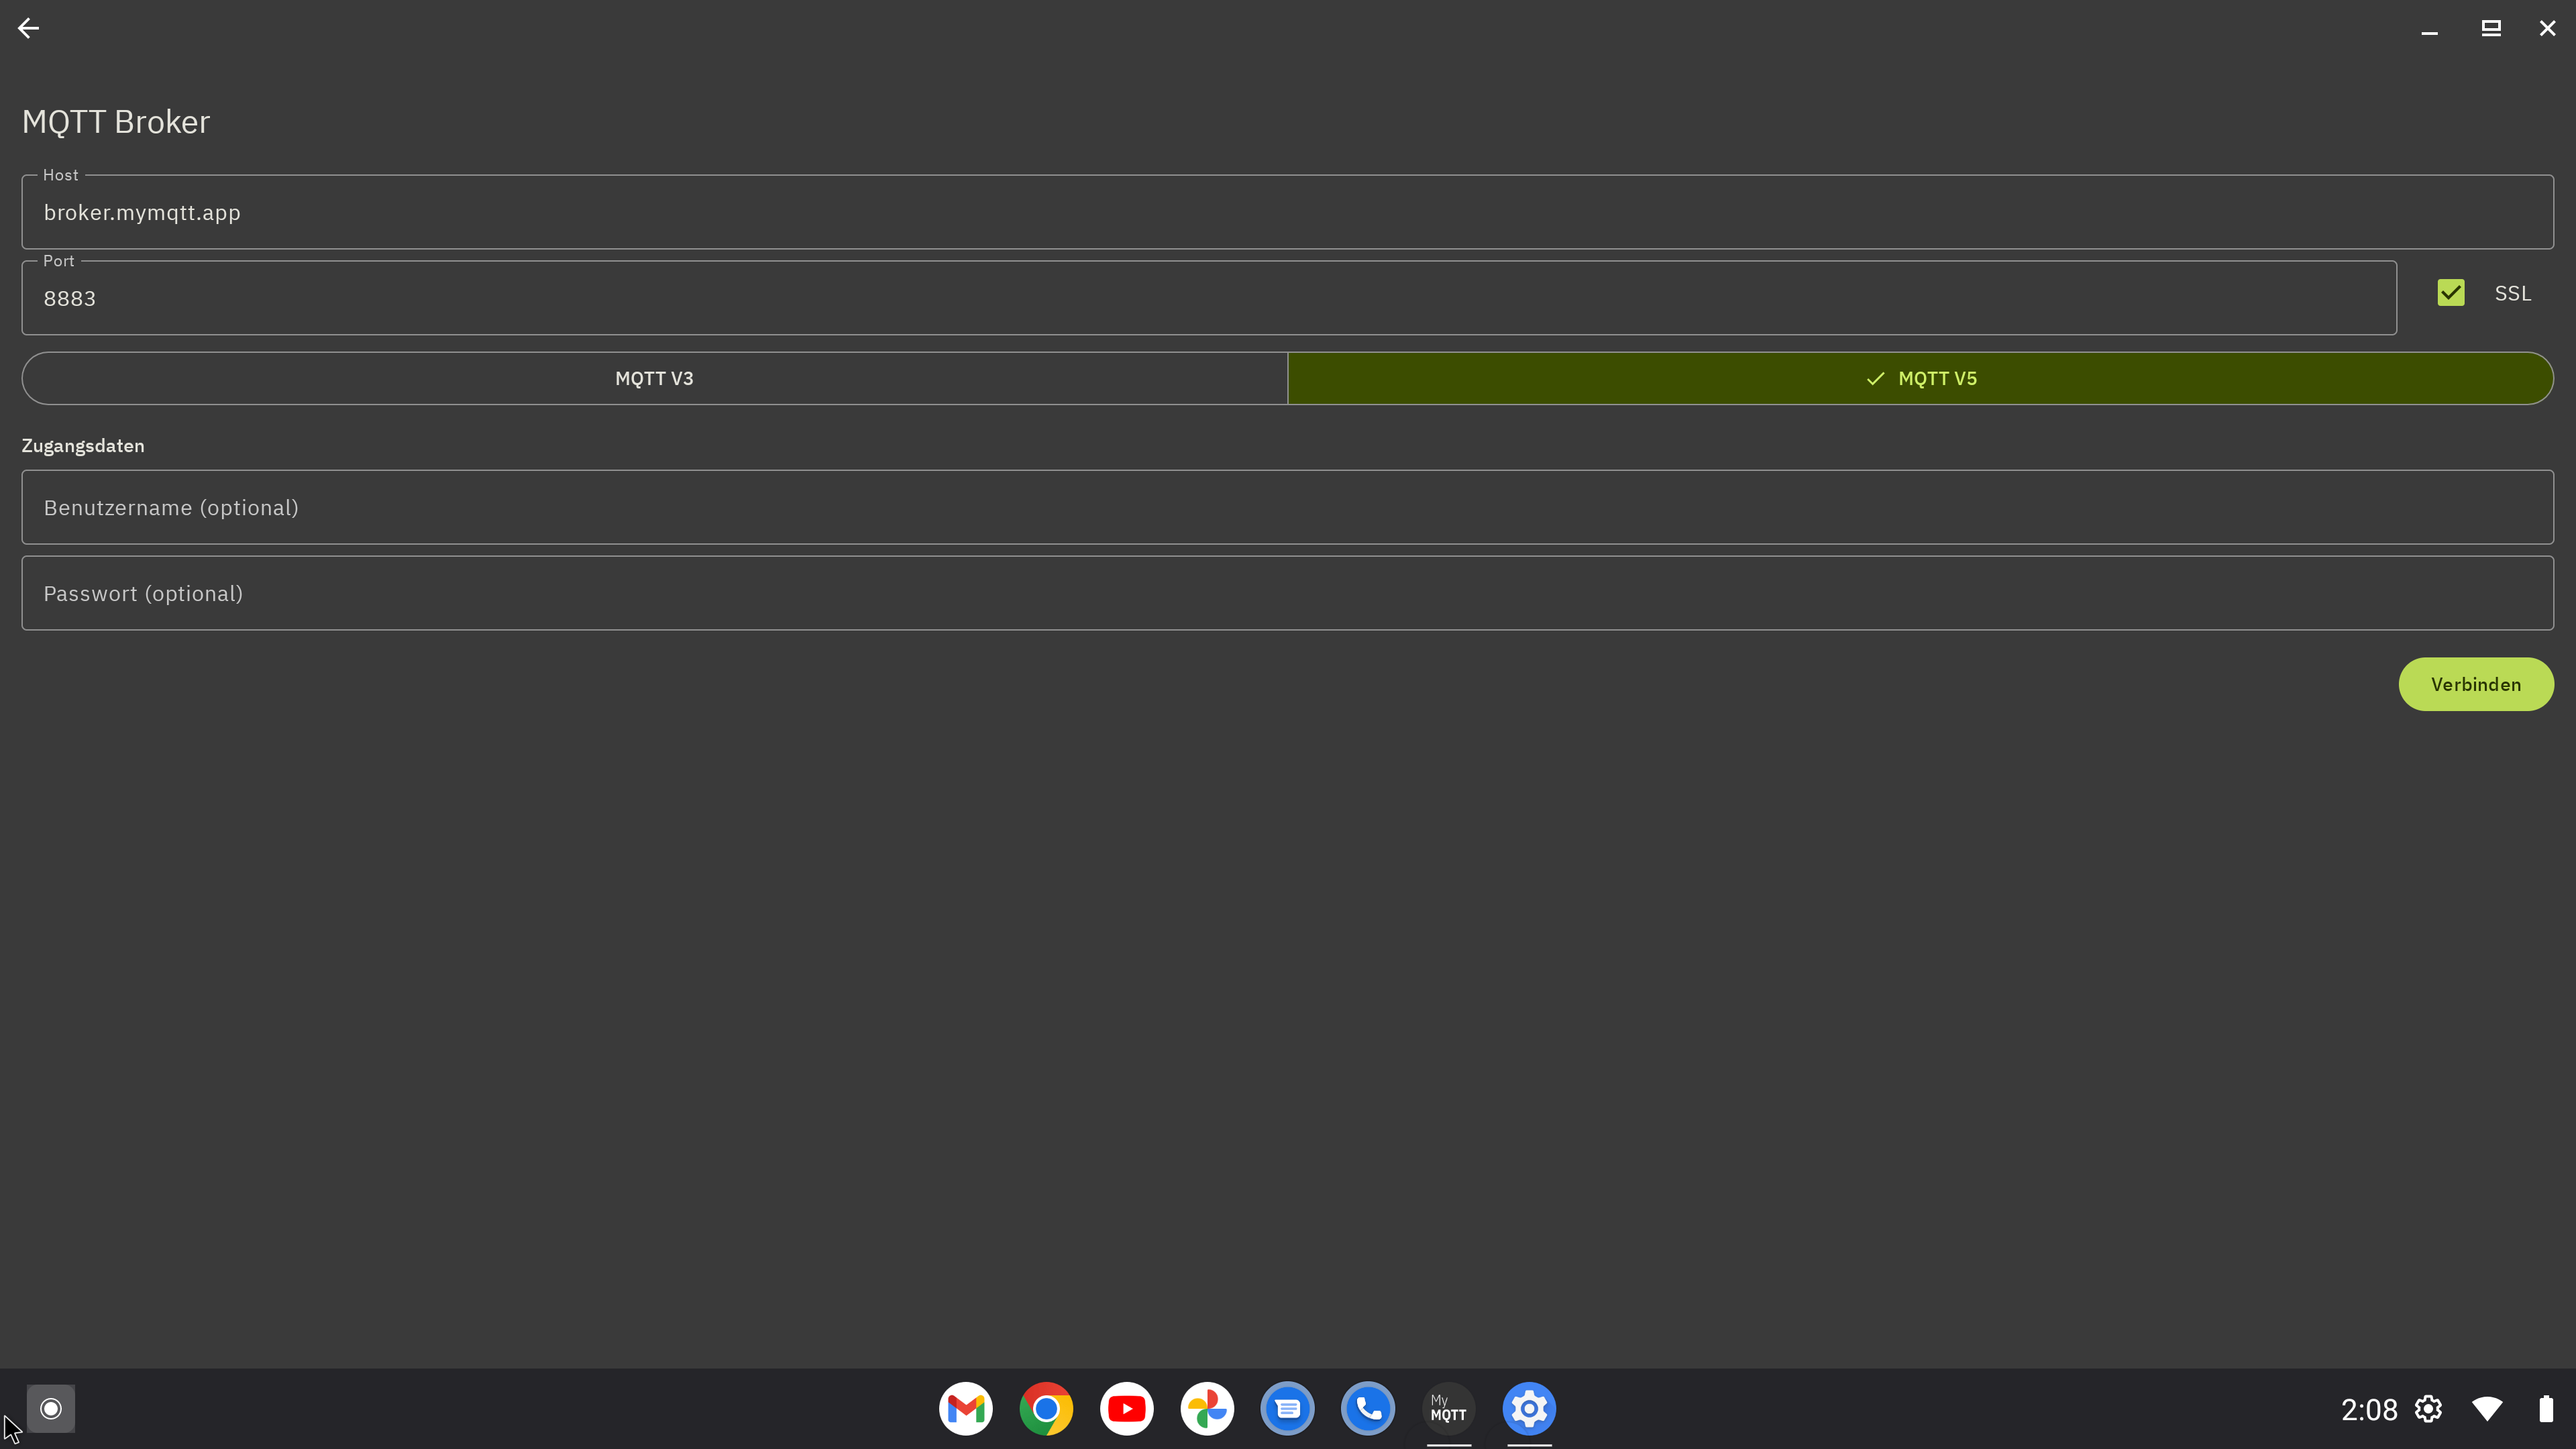Screen dimensions: 2576x1449
Task: Go back using the arrow icon
Action: (28, 28)
